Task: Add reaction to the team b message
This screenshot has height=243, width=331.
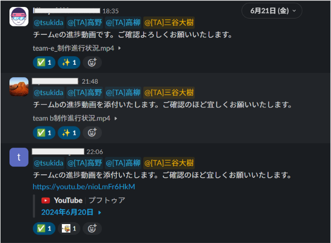Action: (92, 132)
